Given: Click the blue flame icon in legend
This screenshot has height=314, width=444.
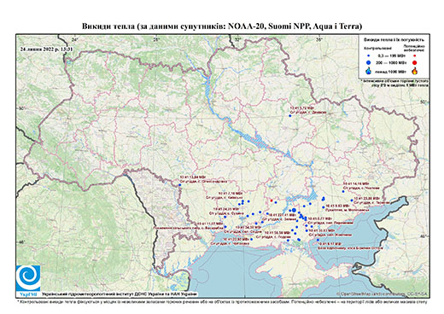Looking at the screenshot, I should click(369, 71).
